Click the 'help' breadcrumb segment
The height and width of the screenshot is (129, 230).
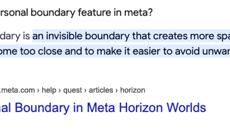pos(49,90)
